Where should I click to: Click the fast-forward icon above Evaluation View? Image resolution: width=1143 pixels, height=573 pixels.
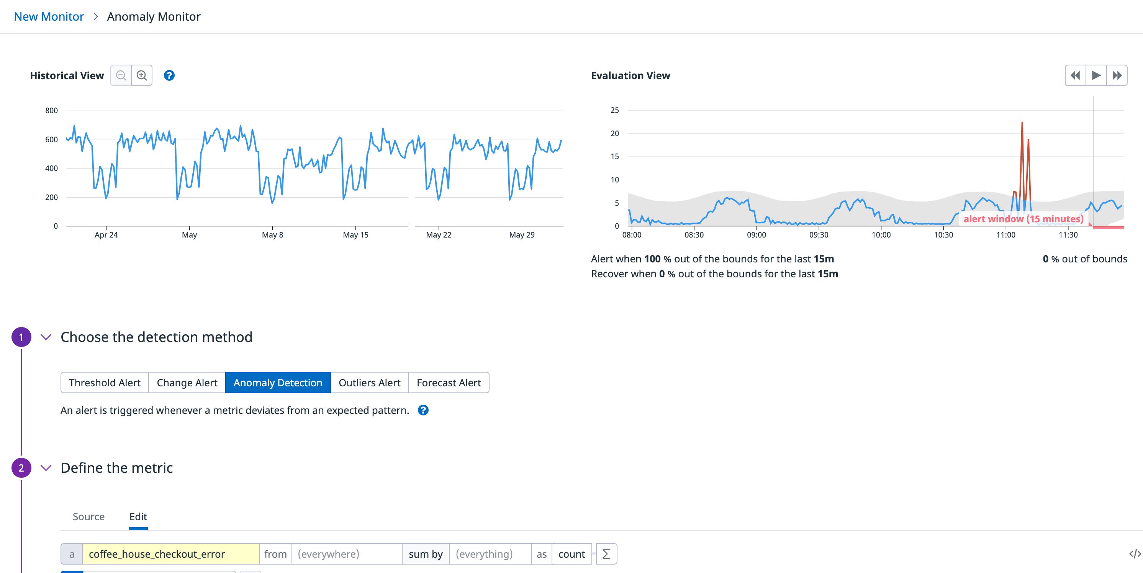pyautogui.click(x=1117, y=75)
